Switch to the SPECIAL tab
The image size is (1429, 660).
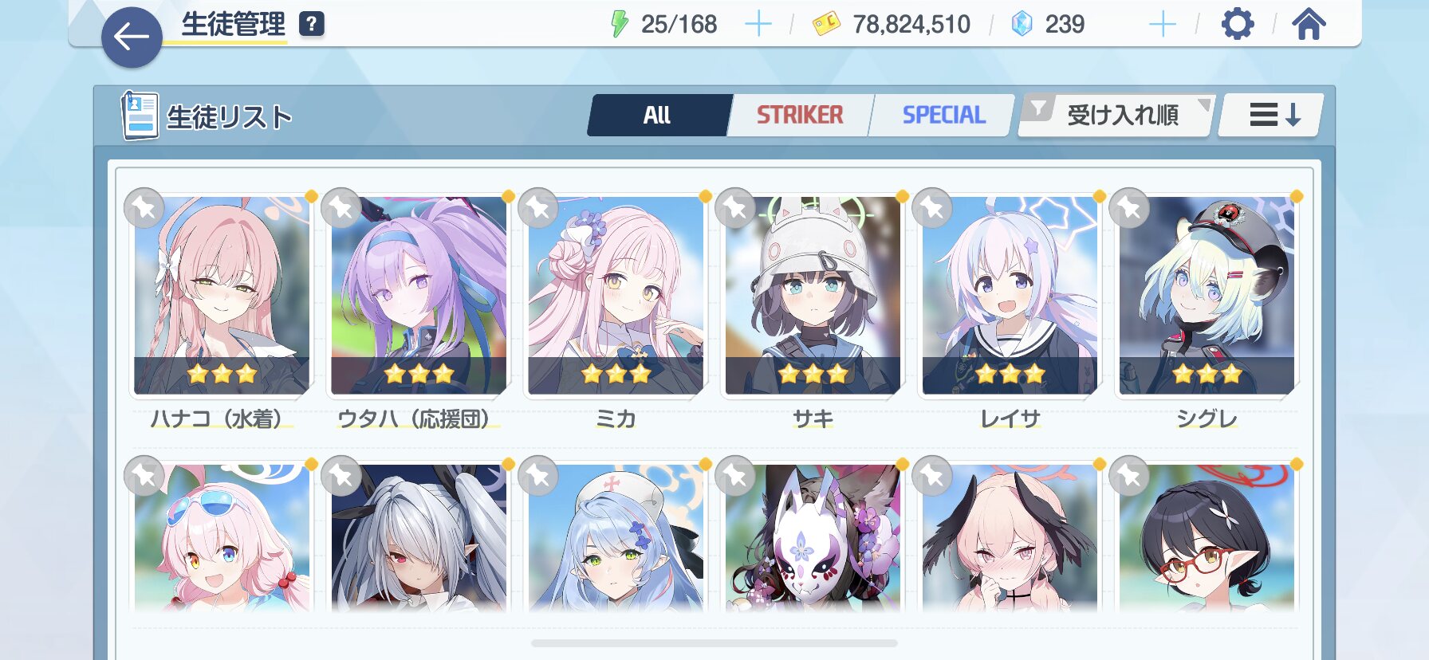(943, 116)
